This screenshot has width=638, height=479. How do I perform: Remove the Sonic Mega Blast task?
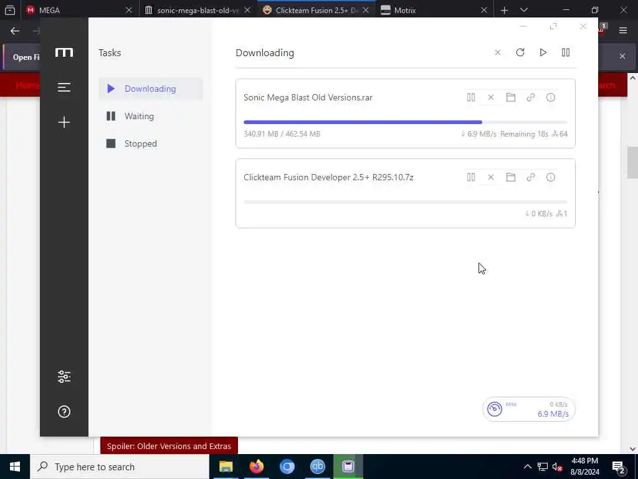[491, 97]
